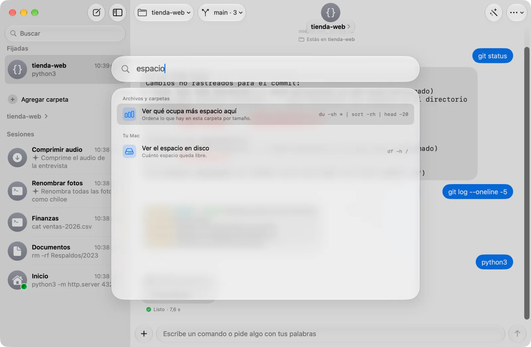Focus the Buscar sidebar search field

pyautogui.click(x=65, y=33)
